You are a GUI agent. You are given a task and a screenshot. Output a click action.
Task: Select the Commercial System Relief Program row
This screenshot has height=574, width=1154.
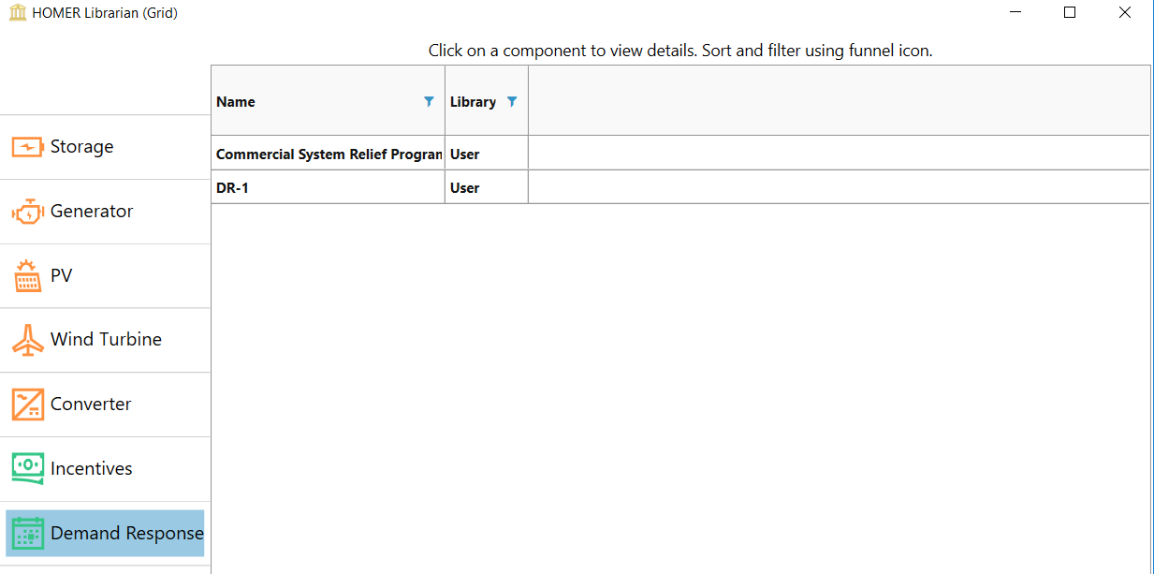pyautogui.click(x=328, y=155)
